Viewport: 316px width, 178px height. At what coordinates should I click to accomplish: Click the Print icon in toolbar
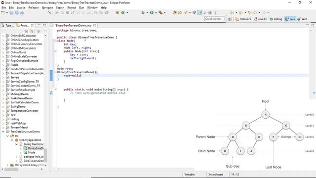point(22,13)
